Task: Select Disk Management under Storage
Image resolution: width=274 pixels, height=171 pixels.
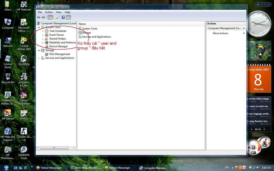Action: (59, 54)
